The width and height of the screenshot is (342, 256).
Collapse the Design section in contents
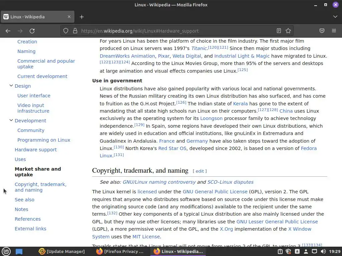pyautogui.click(x=11, y=86)
